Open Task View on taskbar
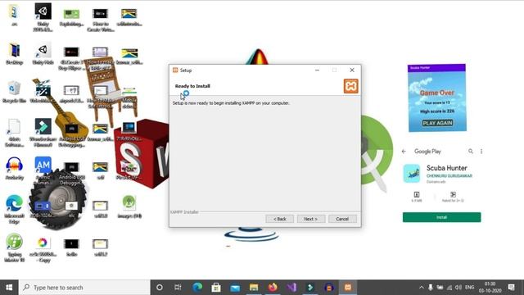The height and width of the screenshot is (295, 524). point(178,288)
